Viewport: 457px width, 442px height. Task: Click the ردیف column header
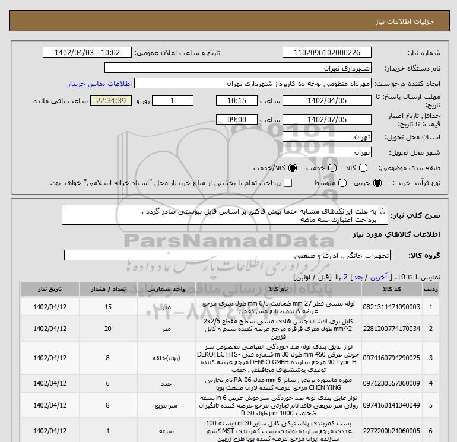431,290
